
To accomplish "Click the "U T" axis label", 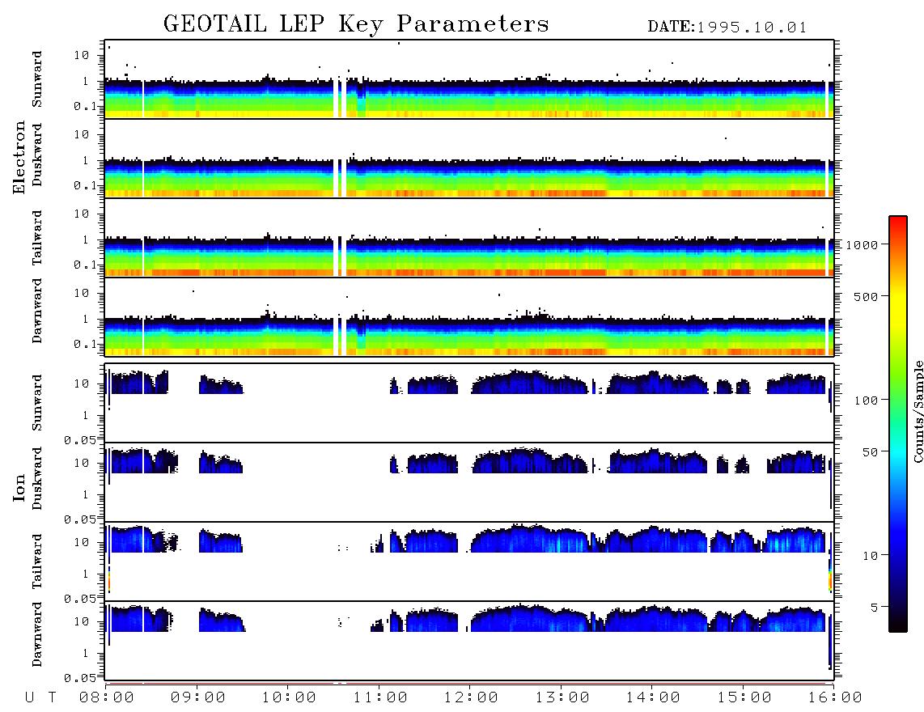I will (x=40, y=698).
